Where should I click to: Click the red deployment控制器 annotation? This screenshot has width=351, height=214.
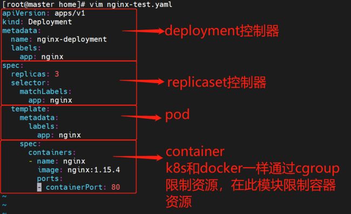(222, 31)
